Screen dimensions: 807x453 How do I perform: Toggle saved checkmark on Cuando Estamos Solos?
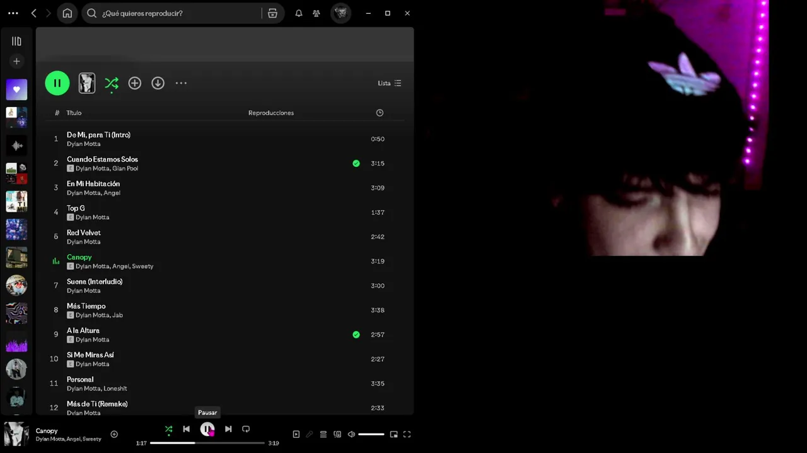coord(356,164)
